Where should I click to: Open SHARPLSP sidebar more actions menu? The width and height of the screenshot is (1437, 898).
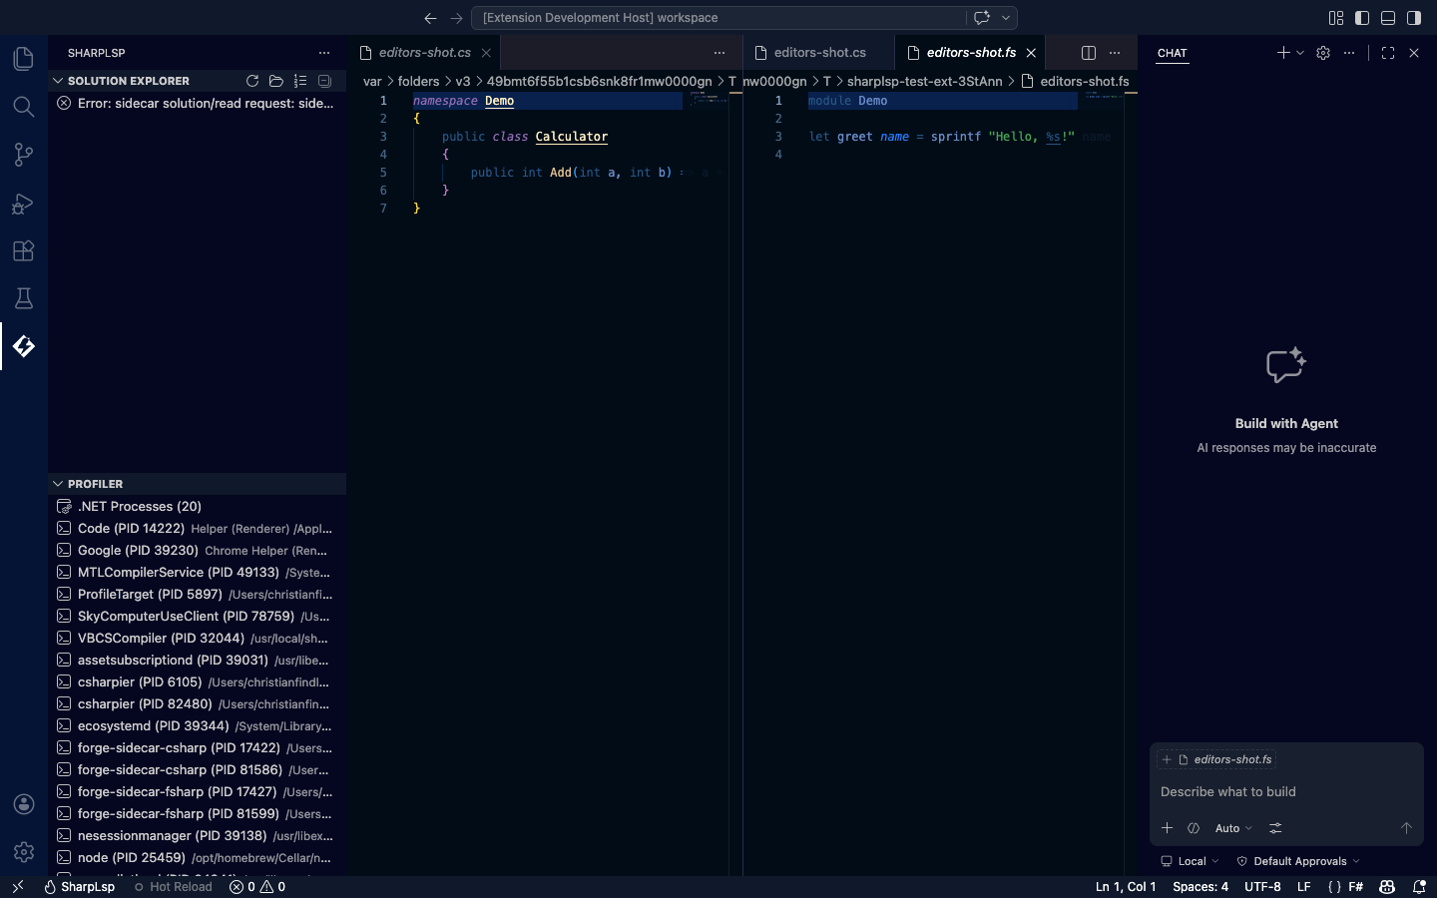tap(324, 53)
